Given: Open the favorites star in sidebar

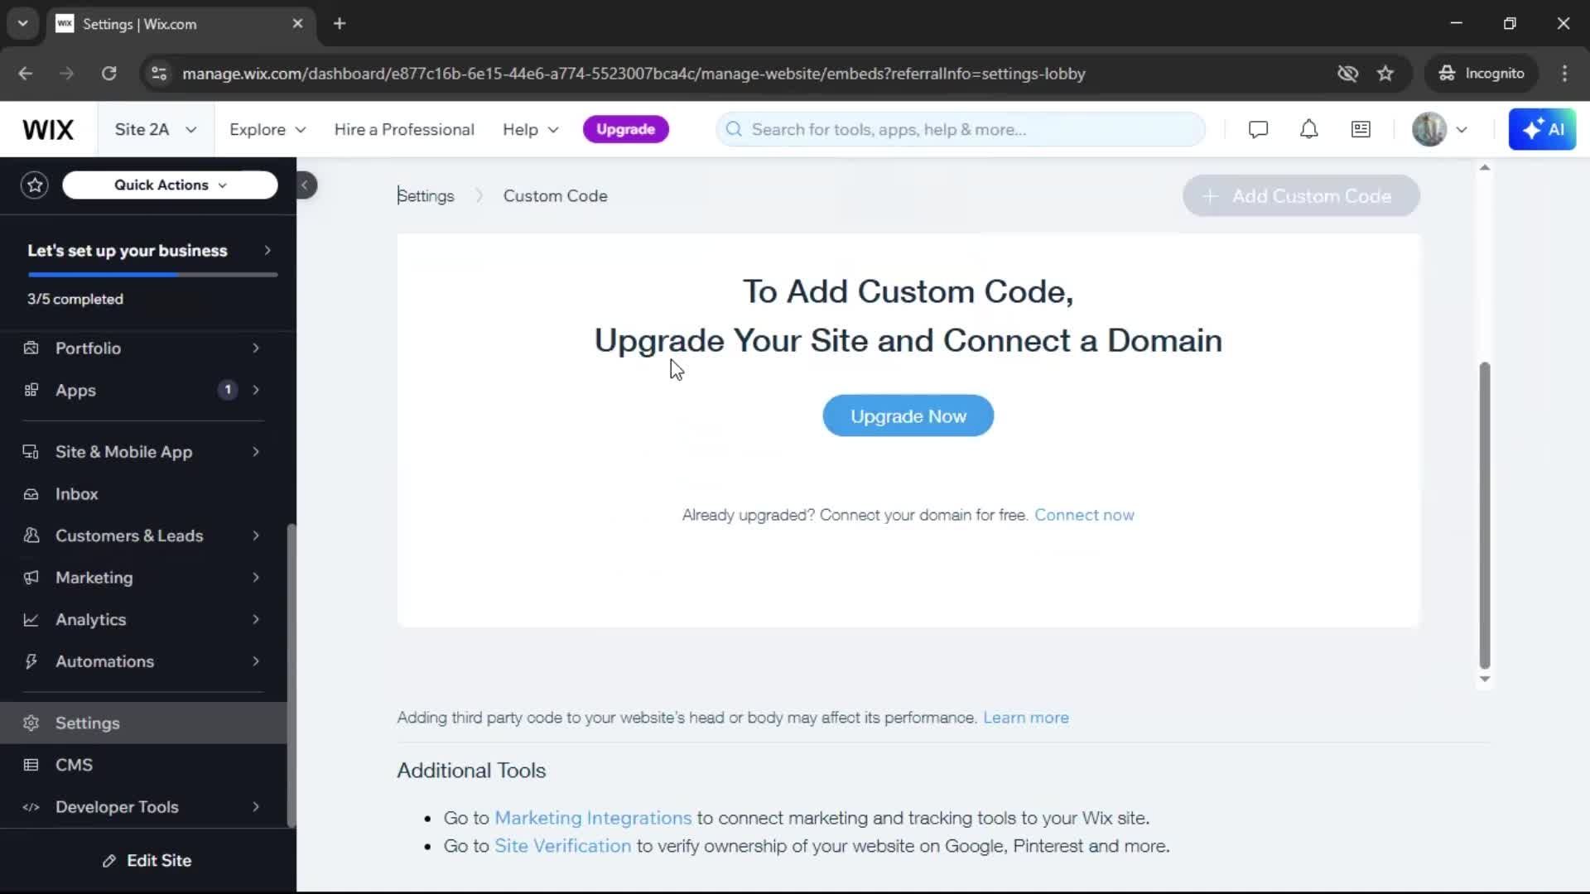Looking at the screenshot, I should pyautogui.click(x=35, y=185).
